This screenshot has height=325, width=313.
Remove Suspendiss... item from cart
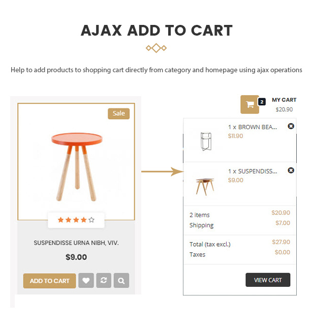291,170
